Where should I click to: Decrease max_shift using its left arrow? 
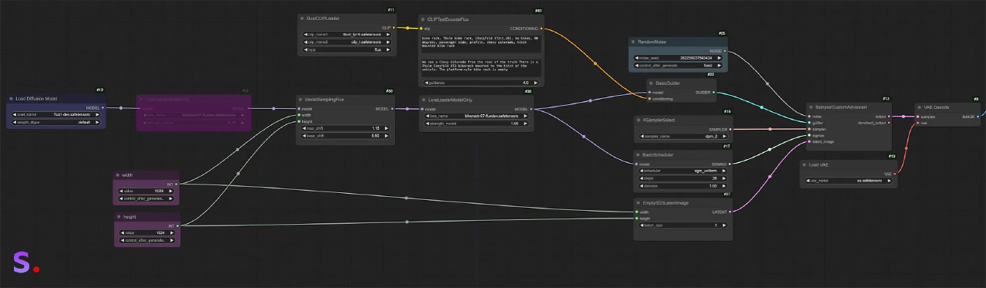coord(304,128)
